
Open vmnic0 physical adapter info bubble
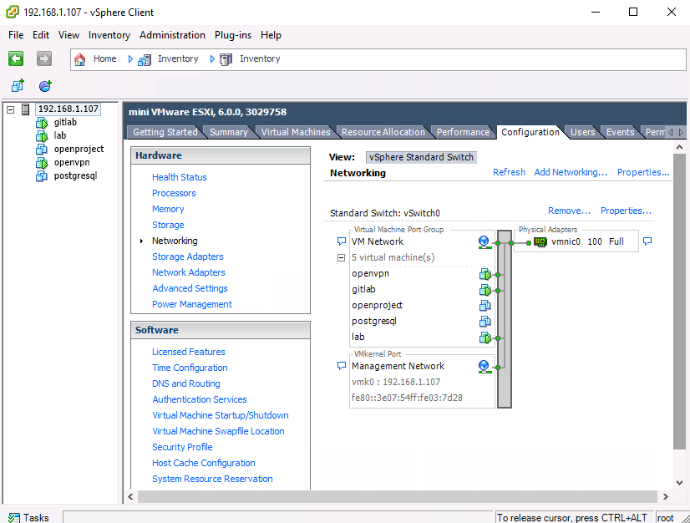tap(647, 241)
